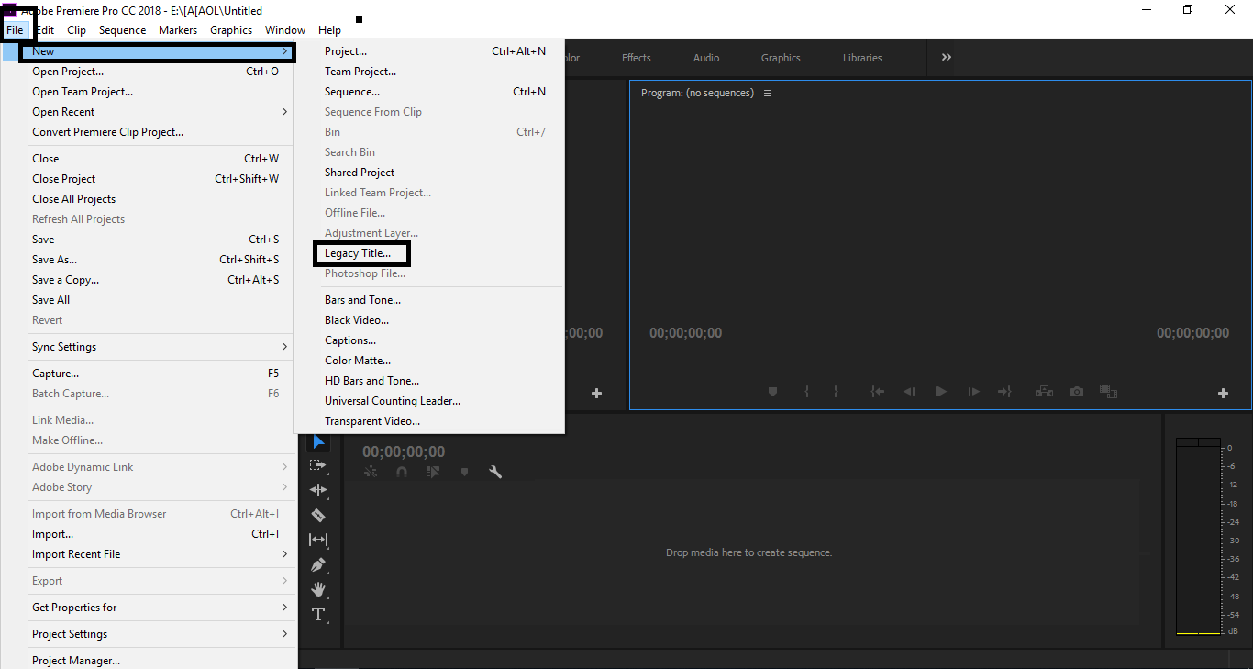Select the Type tool
The image size is (1253, 669).
pyautogui.click(x=318, y=614)
